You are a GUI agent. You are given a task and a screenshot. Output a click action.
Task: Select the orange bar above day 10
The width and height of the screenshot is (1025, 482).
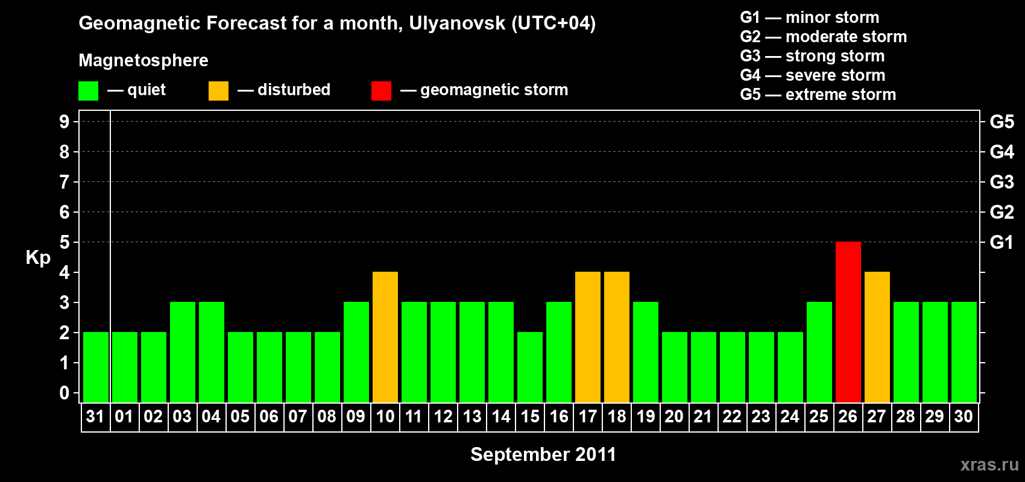(385, 337)
